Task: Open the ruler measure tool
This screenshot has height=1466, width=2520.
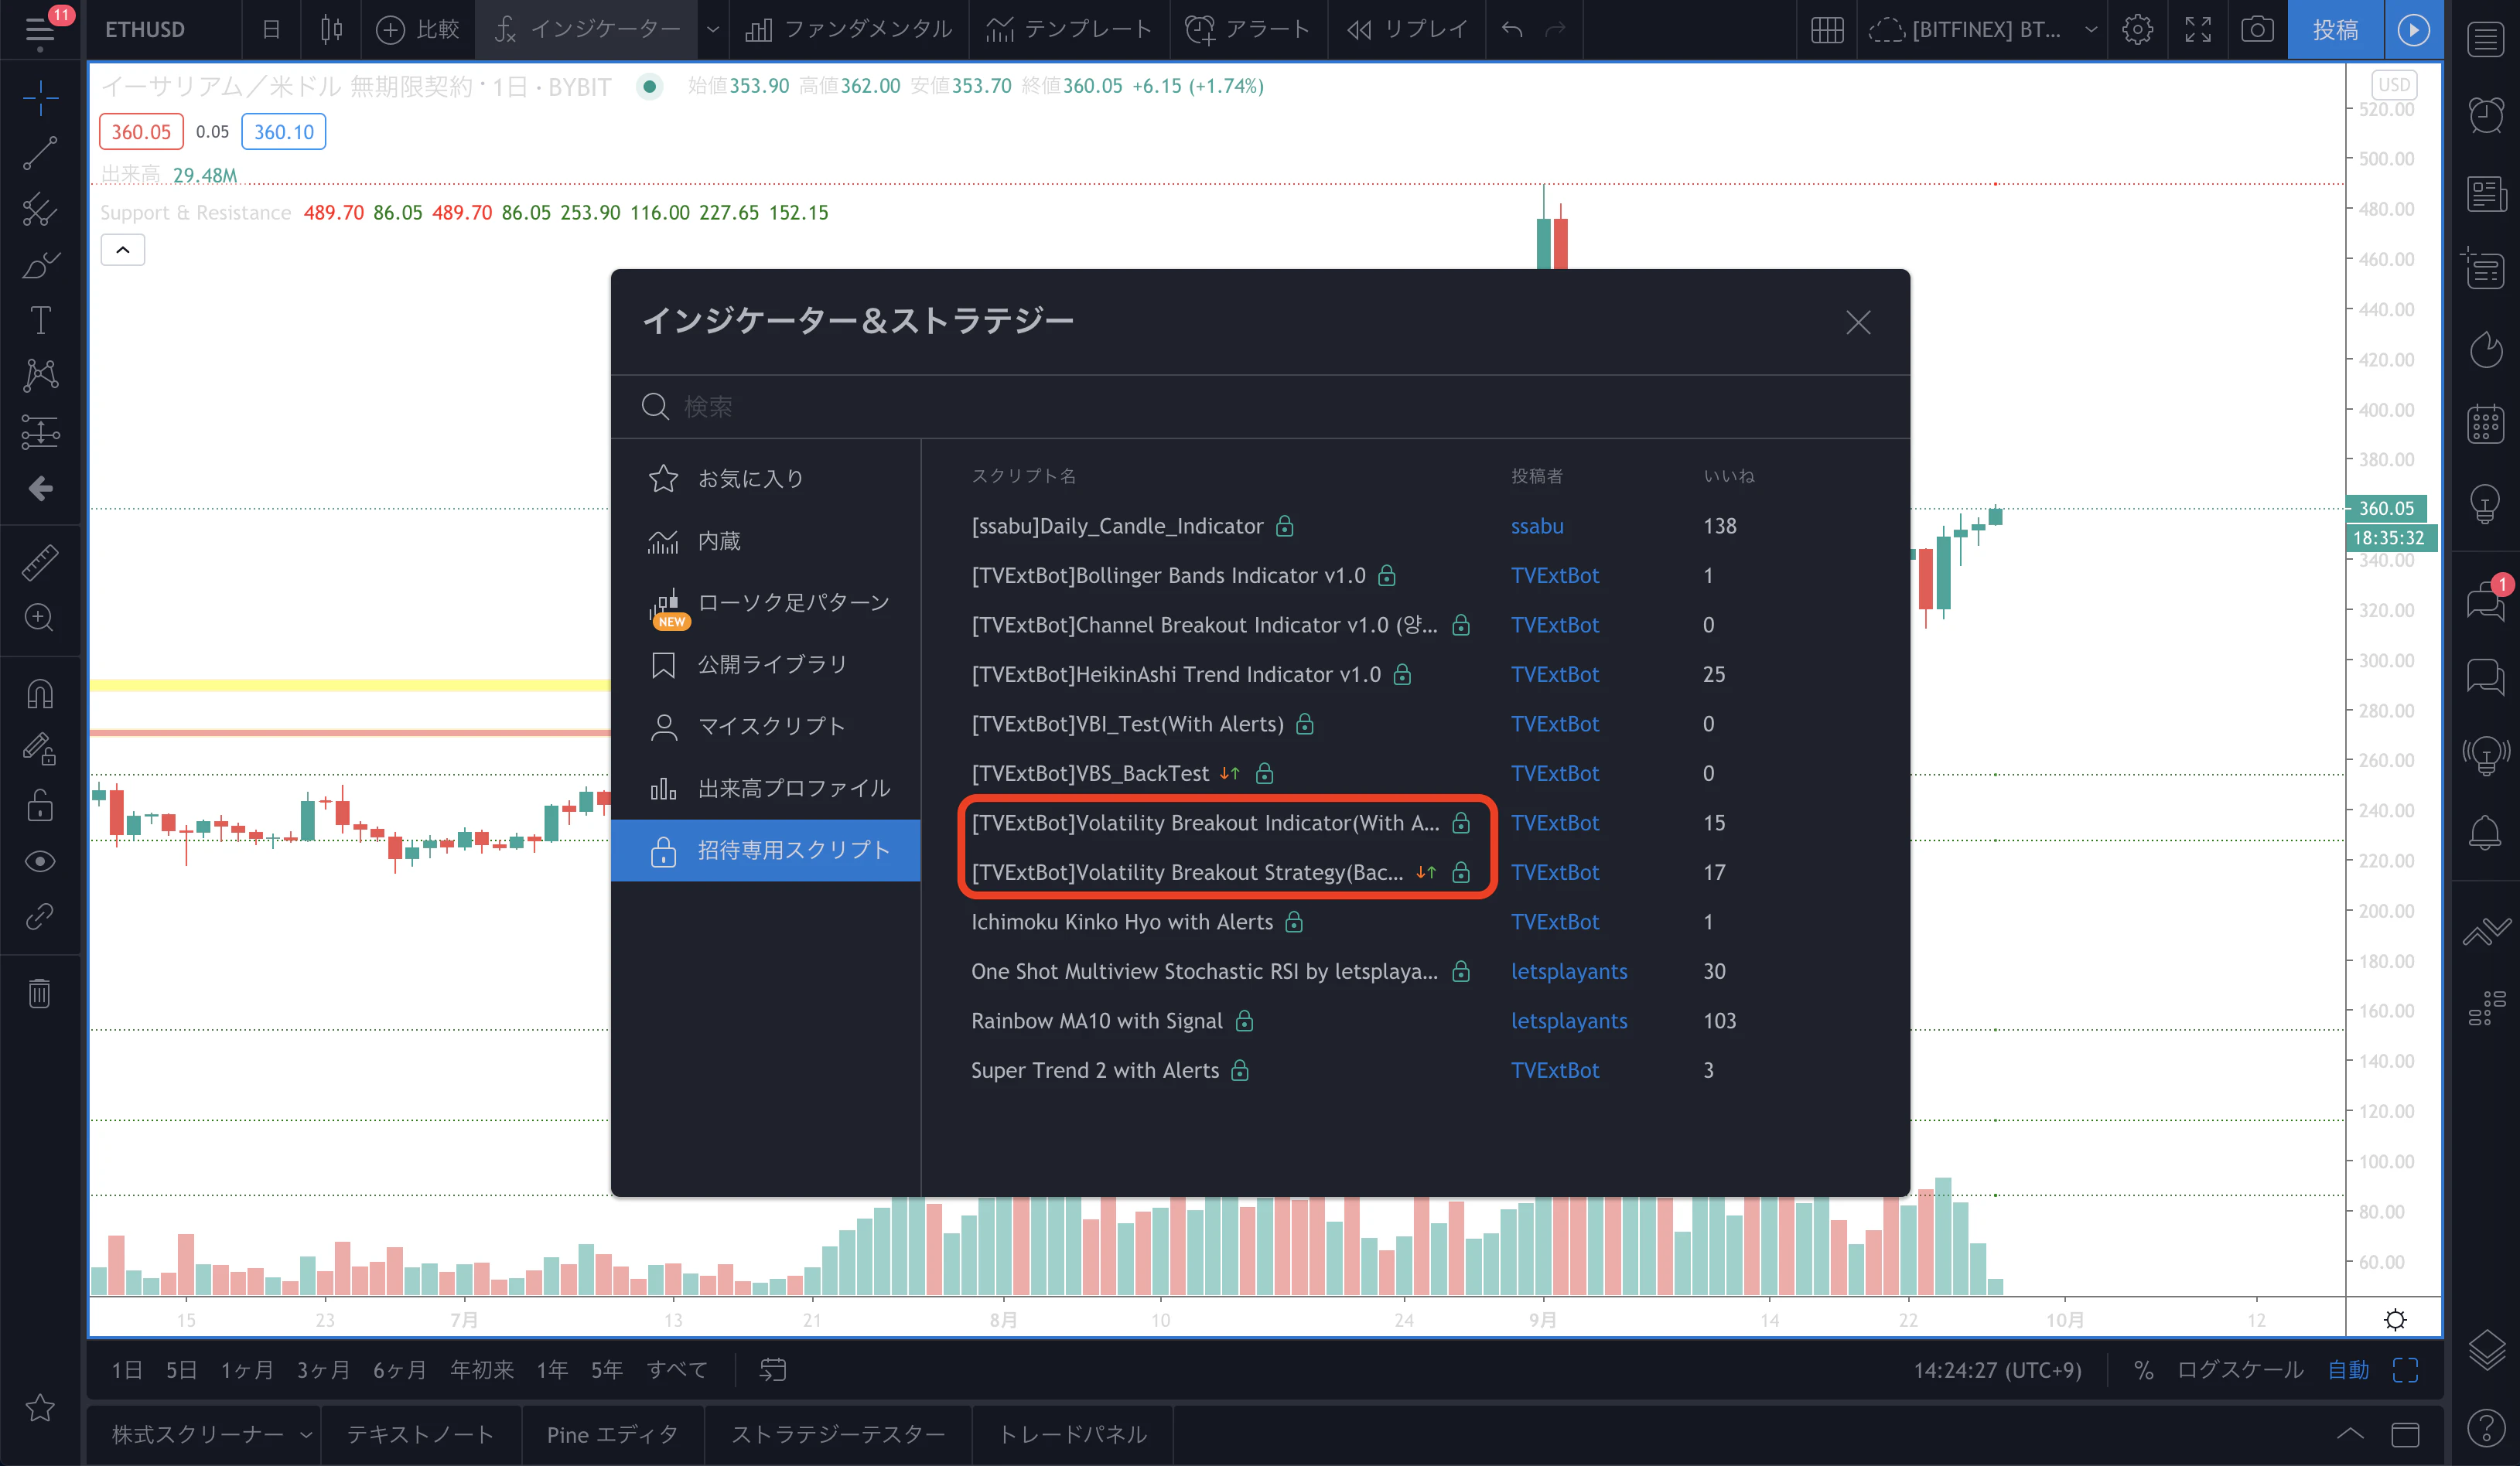Action: [x=40, y=563]
